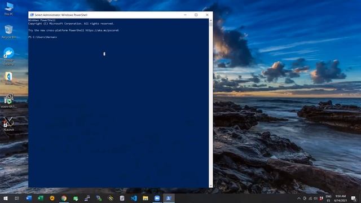
Task: Switch to Google Chrome on the taskbar
Action: pos(64,198)
